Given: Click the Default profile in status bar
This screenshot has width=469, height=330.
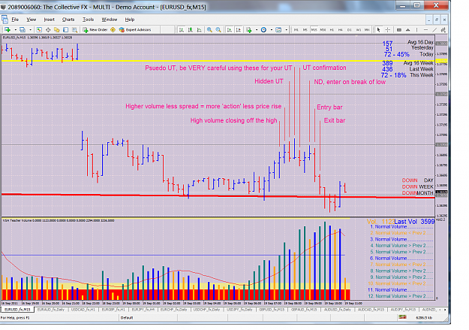Looking at the screenshot, I should coord(127,317).
